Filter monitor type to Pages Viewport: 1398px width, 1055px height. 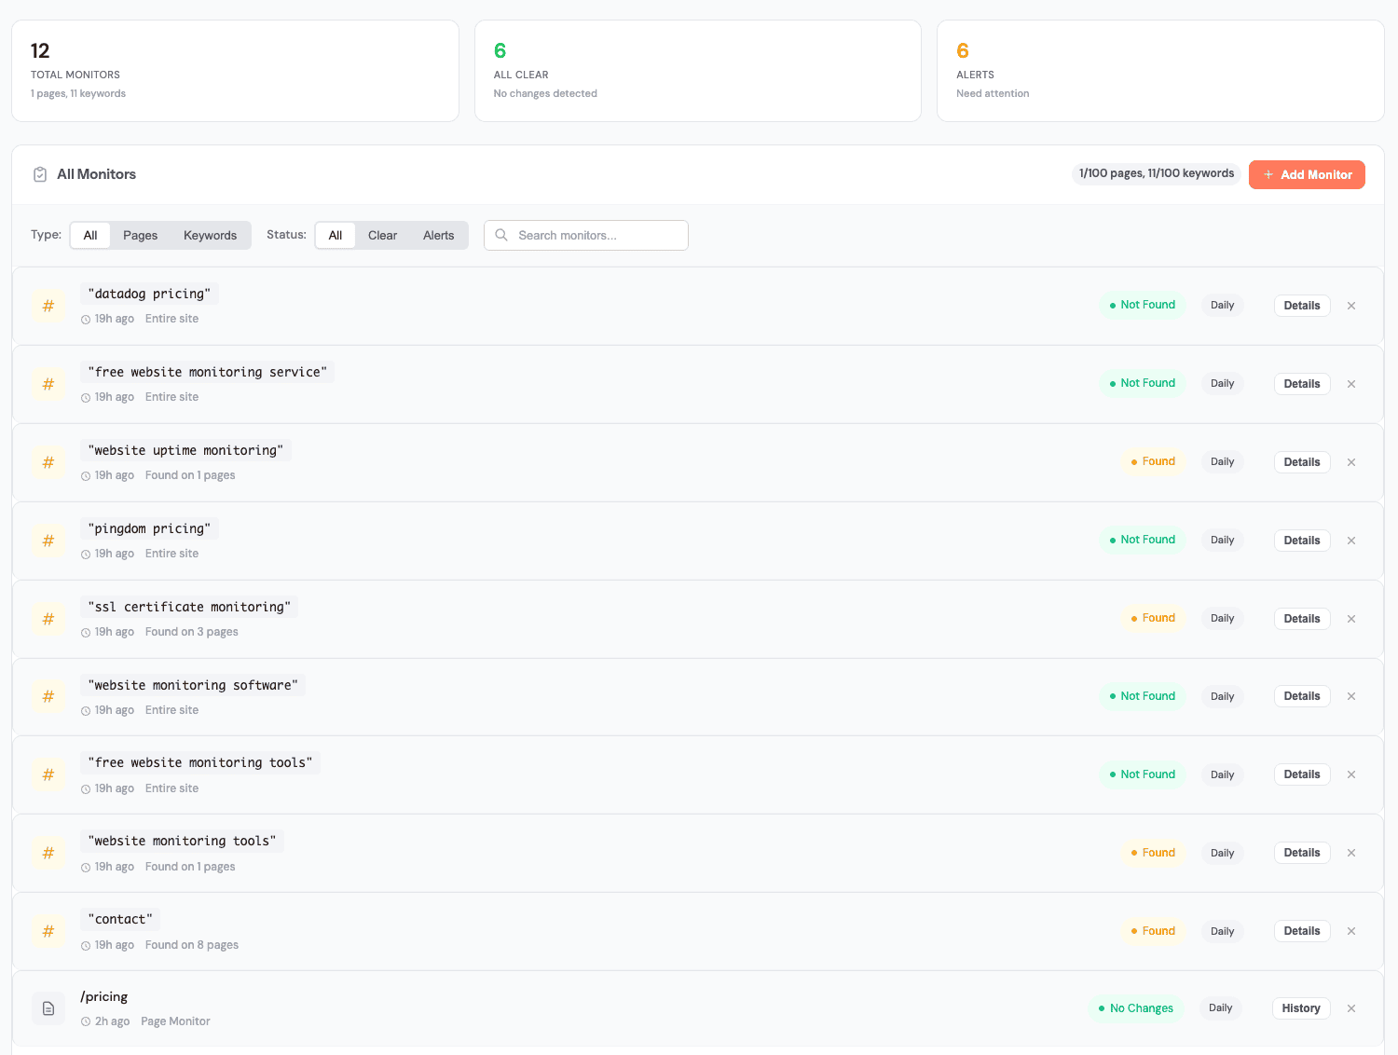tap(140, 236)
